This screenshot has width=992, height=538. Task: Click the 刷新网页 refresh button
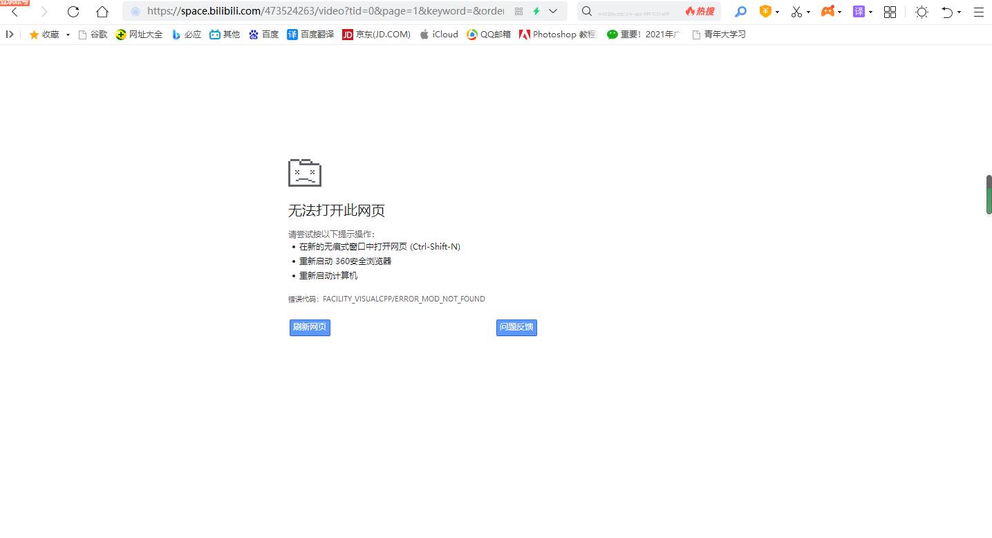pyautogui.click(x=309, y=327)
